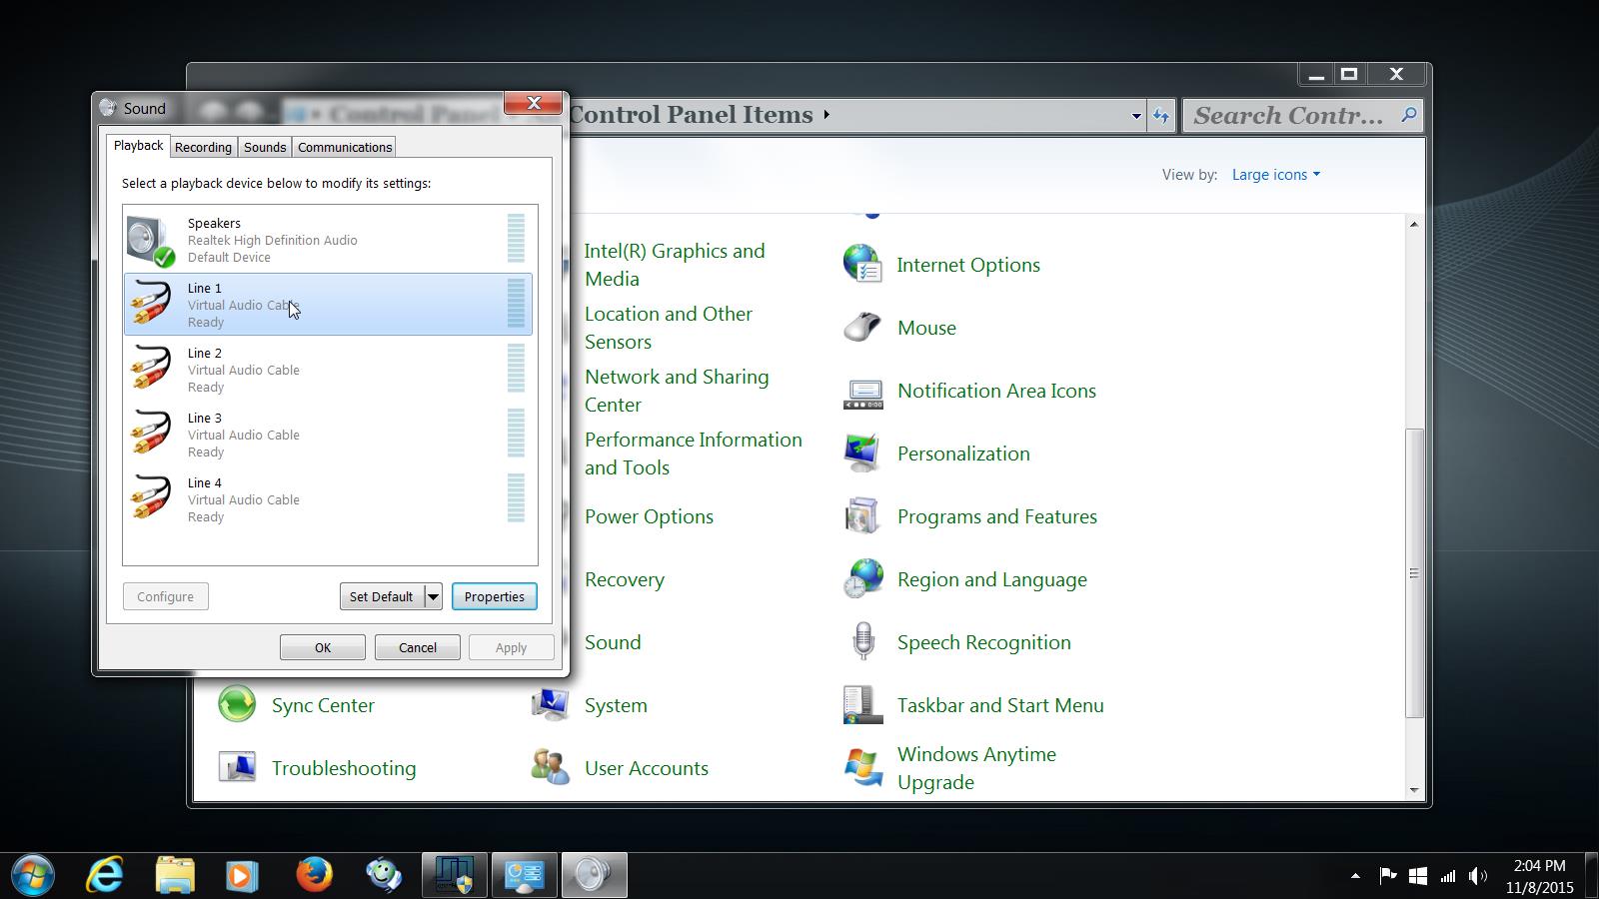Expand the Set Default dropdown arrow
The height and width of the screenshot is (899, 1599).
[433, 596]
